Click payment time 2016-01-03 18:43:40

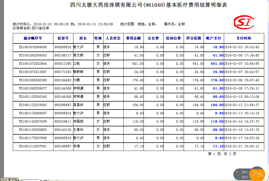click(242, 47)
